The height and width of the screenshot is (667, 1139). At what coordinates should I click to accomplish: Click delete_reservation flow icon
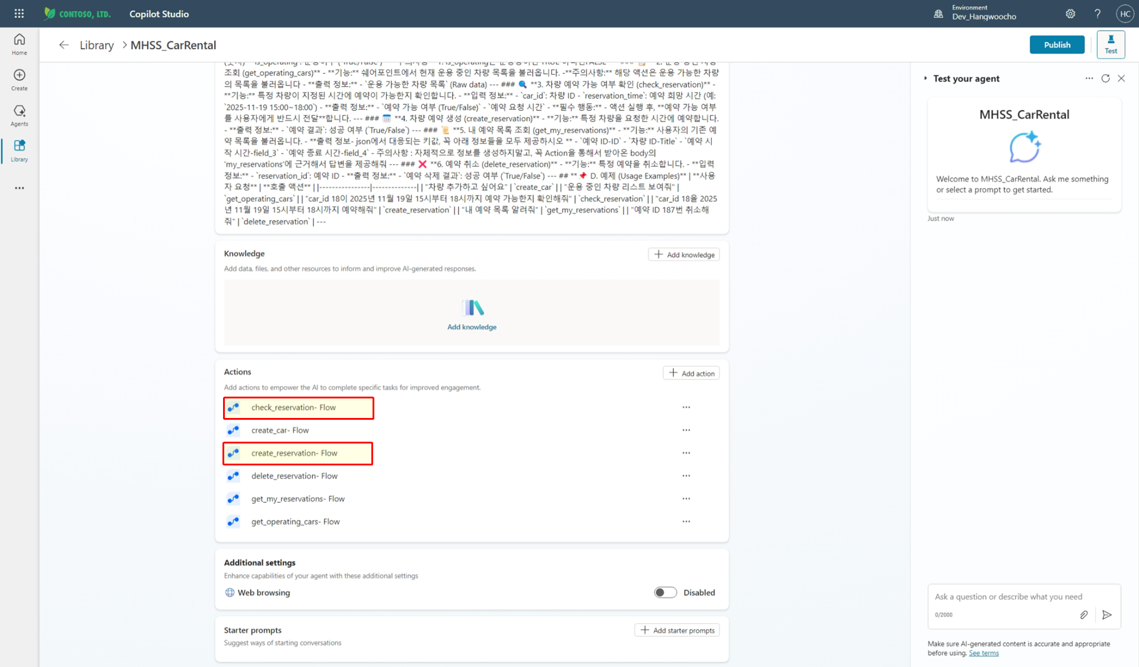pos(233,476)
